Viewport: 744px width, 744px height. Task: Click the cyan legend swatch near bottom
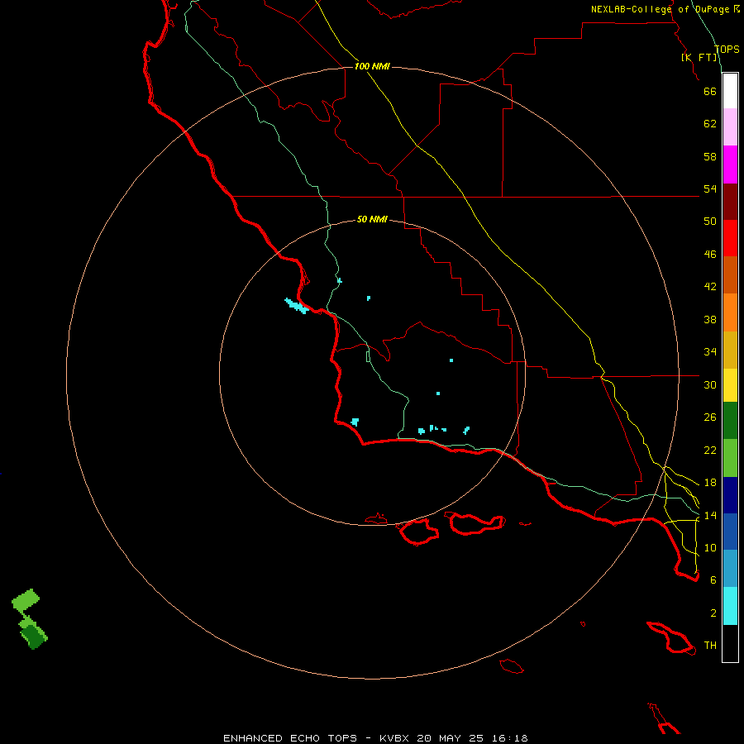[x=730, y=605]
